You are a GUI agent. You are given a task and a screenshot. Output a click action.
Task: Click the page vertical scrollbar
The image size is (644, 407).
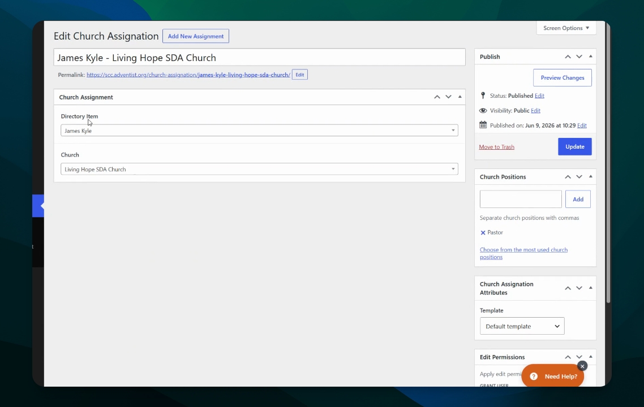click(608, 164)
